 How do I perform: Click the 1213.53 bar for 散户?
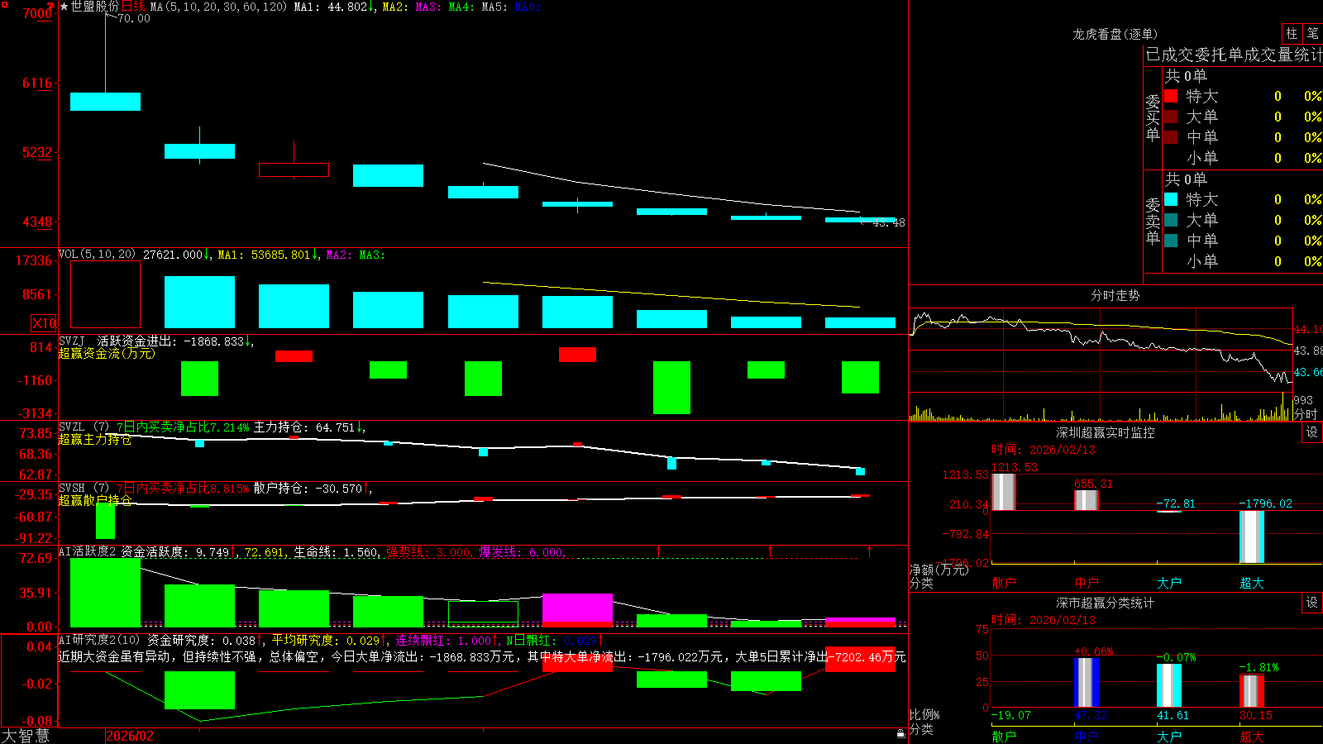(x=1004, y=492)
